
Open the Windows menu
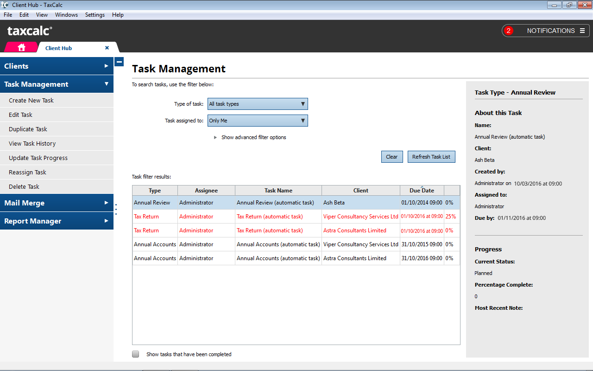pos(66,15)
